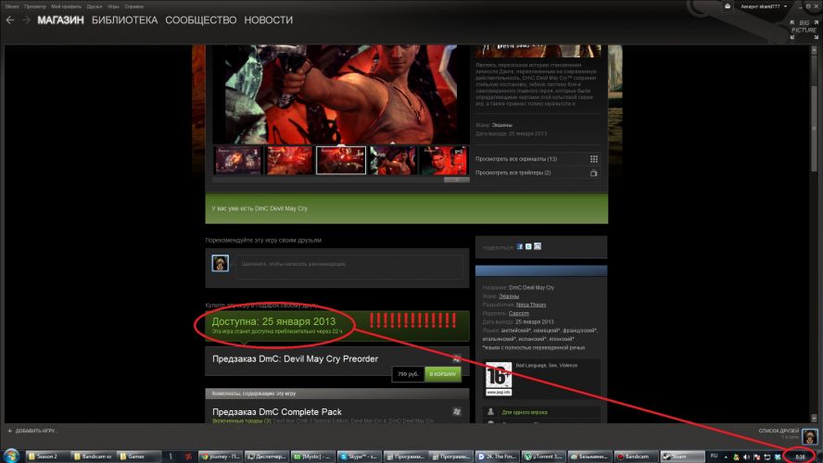
Task: Click Windows platform icon on Devil May Cry Preorder
Action: coord(457,358)
